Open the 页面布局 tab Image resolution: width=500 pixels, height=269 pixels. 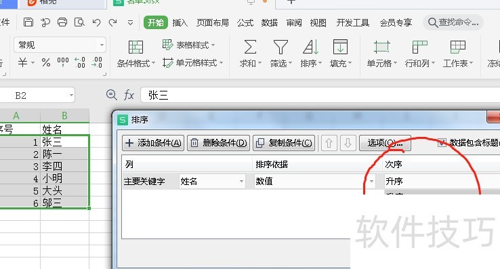coord(212,22)
